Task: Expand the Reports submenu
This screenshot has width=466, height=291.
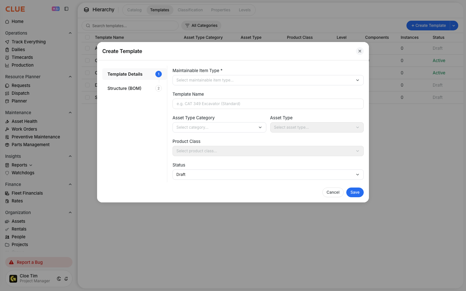Action: point(31,165)
